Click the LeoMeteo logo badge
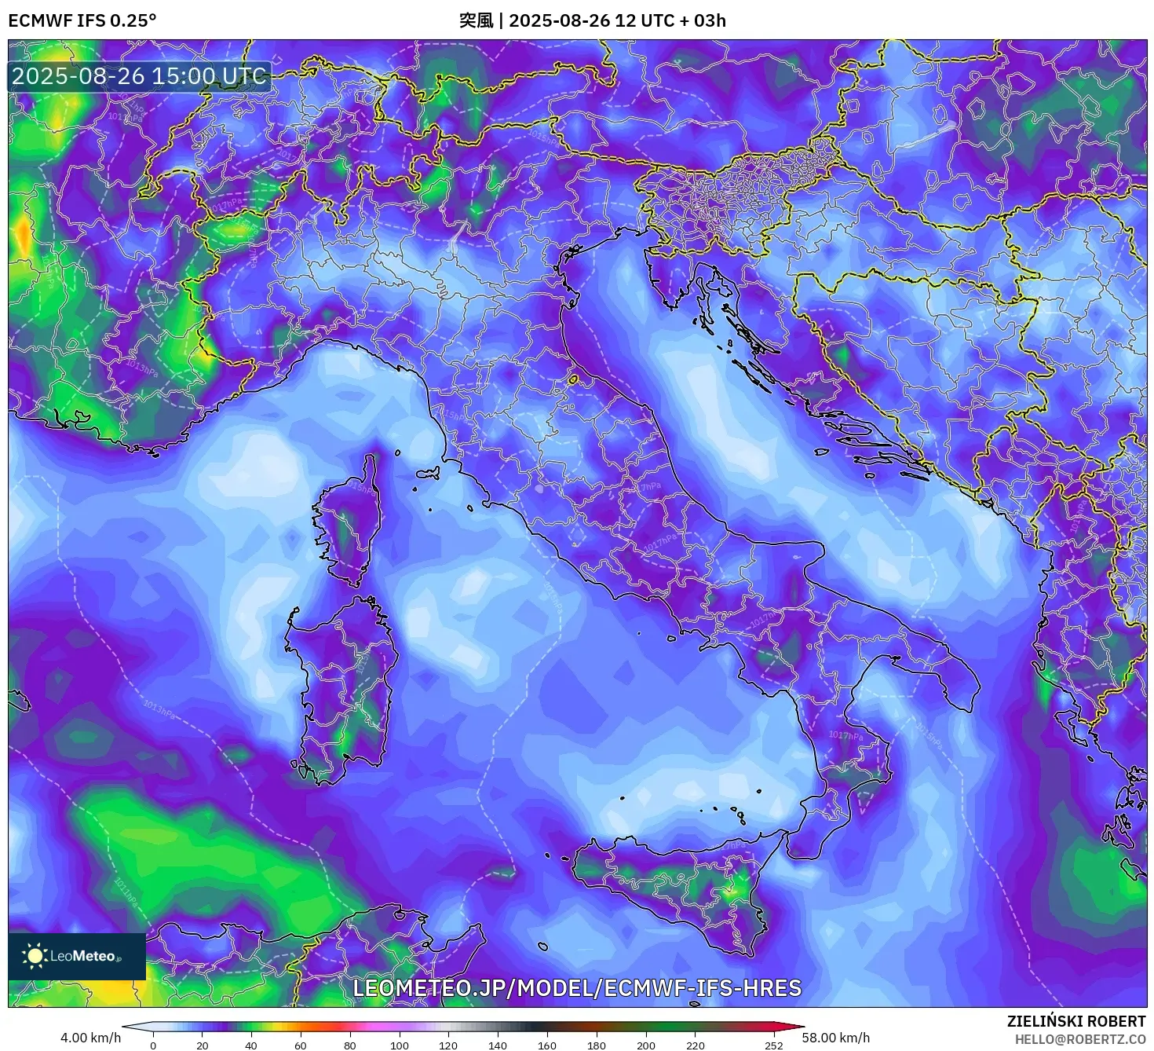This screenshot has width=1154, height=1051. click(77, 956)
